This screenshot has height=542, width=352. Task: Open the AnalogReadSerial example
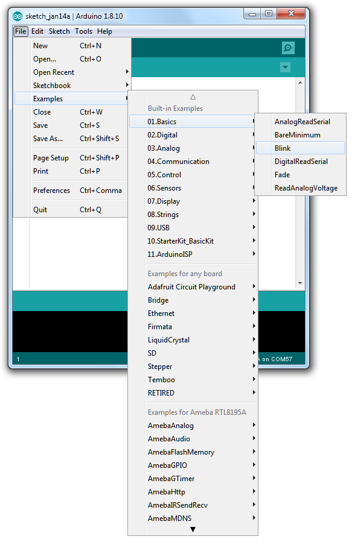[x=300, y=121]
